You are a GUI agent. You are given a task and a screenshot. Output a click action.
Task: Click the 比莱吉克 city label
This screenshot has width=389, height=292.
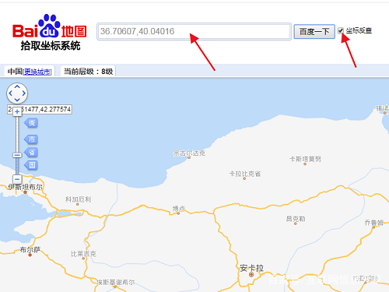(x=83, y=254)
